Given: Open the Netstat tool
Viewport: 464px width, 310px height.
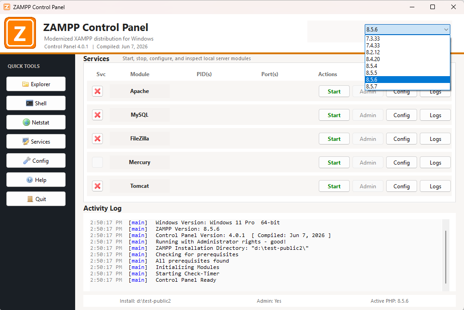Looking at the screenshot, I should (36, 122).
